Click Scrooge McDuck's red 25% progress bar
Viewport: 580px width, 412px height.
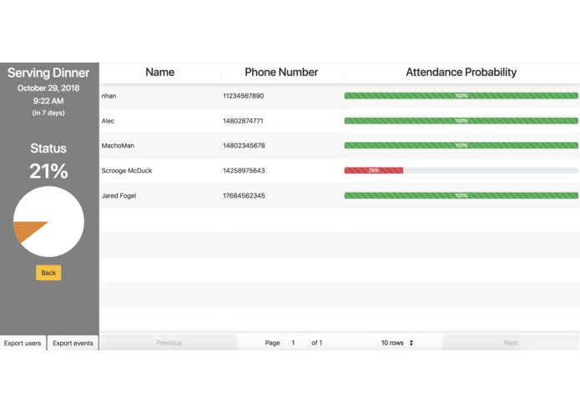(x=374, y=170)
